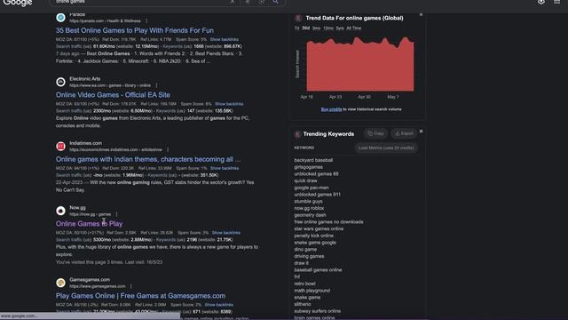Click the Electronic Arts favicon
The width and height of the screenshot is (568, 320).
tap(61, 82)
